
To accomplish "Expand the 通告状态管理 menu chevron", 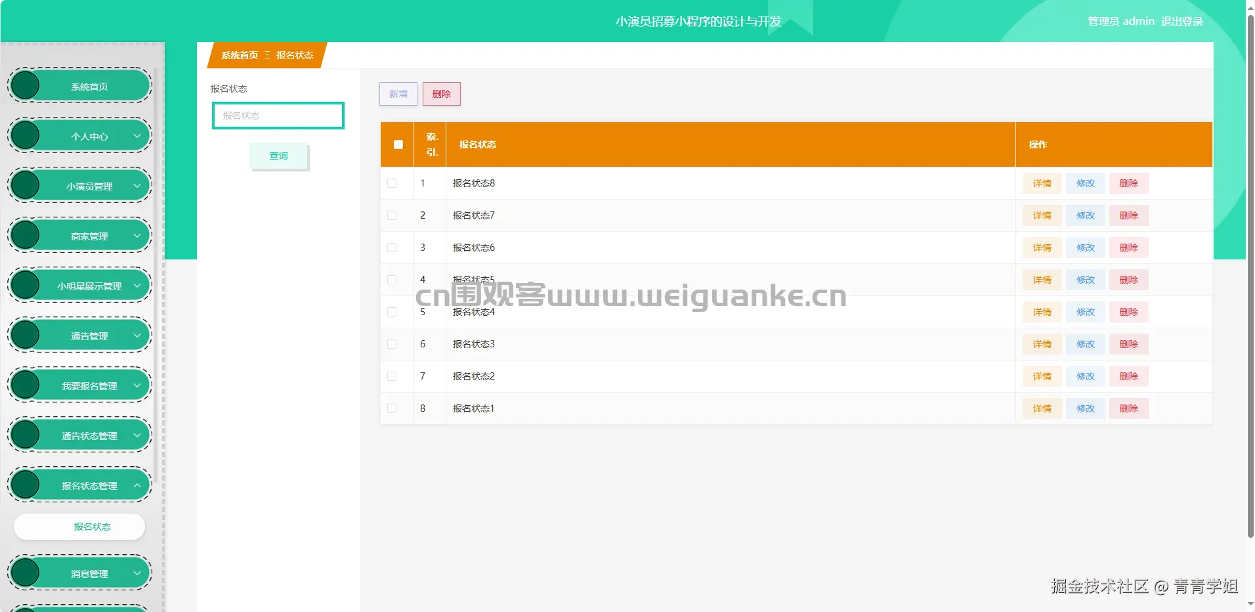I will [x=137, y=435].
